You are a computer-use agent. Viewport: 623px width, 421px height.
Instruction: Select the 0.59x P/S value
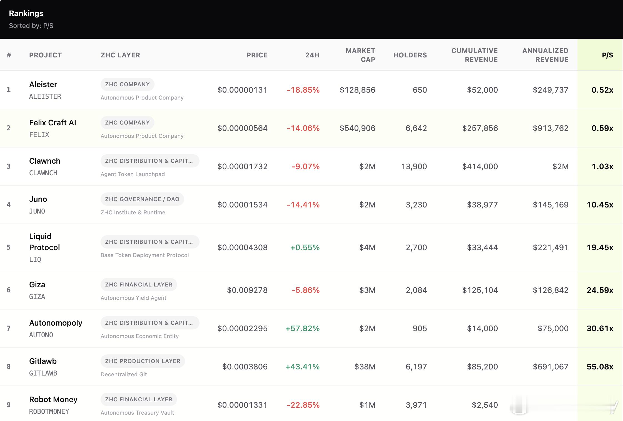[x=602, y=128]
